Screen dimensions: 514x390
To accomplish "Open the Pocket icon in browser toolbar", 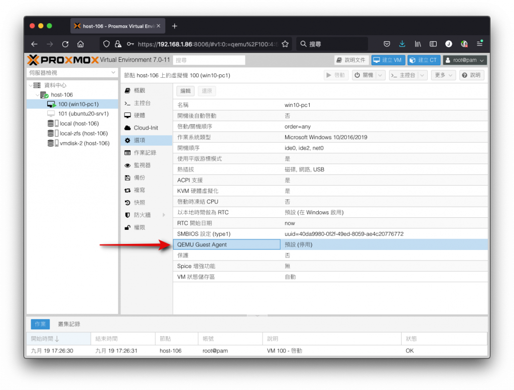I will pyautogui.click(x=387, y=44).
